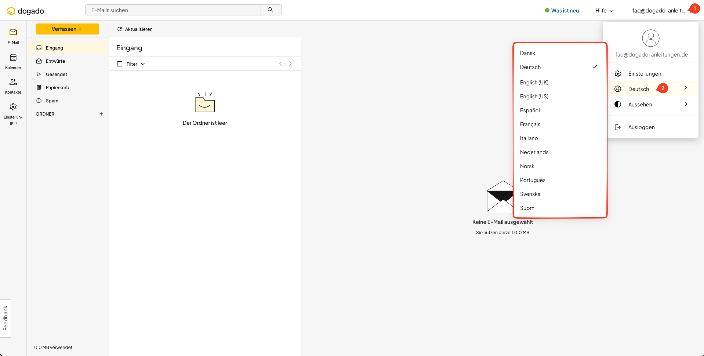Select Français language
This screenshot has height=356, width=704.
point(560,124)
